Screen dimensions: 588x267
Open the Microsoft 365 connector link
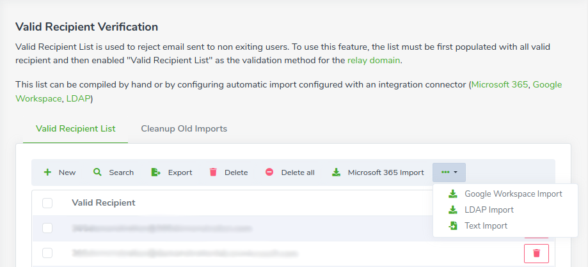point(500,84)
